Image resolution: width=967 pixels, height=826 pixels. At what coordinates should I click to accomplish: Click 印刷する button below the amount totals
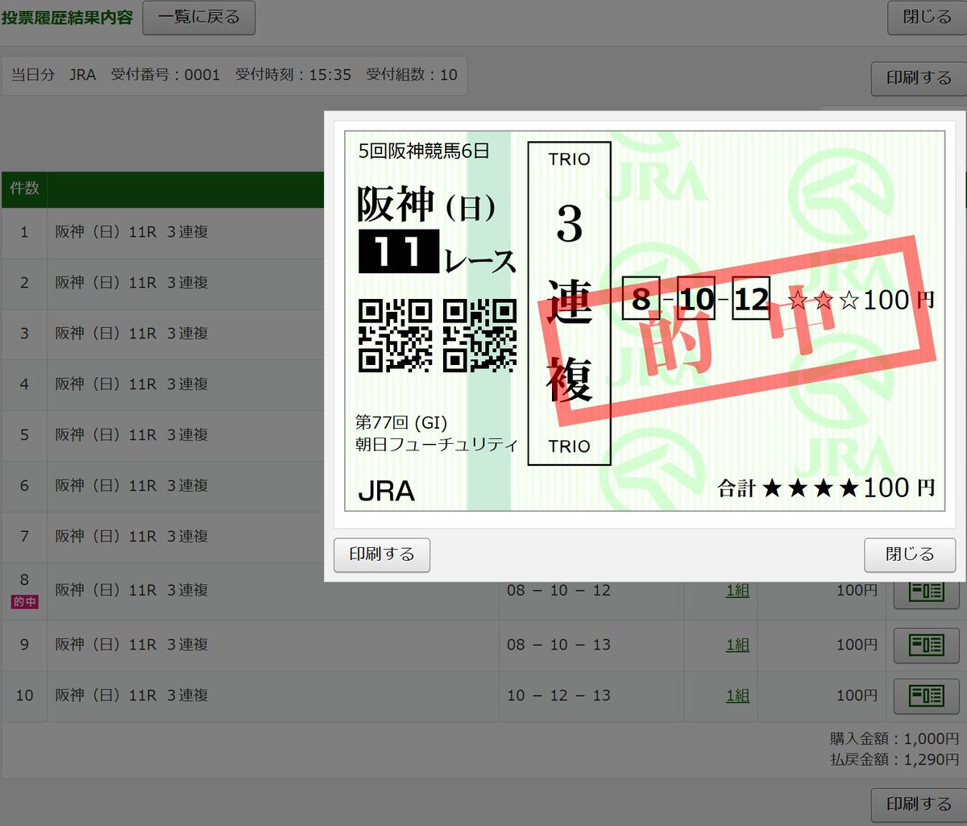(x=919, y=804)
